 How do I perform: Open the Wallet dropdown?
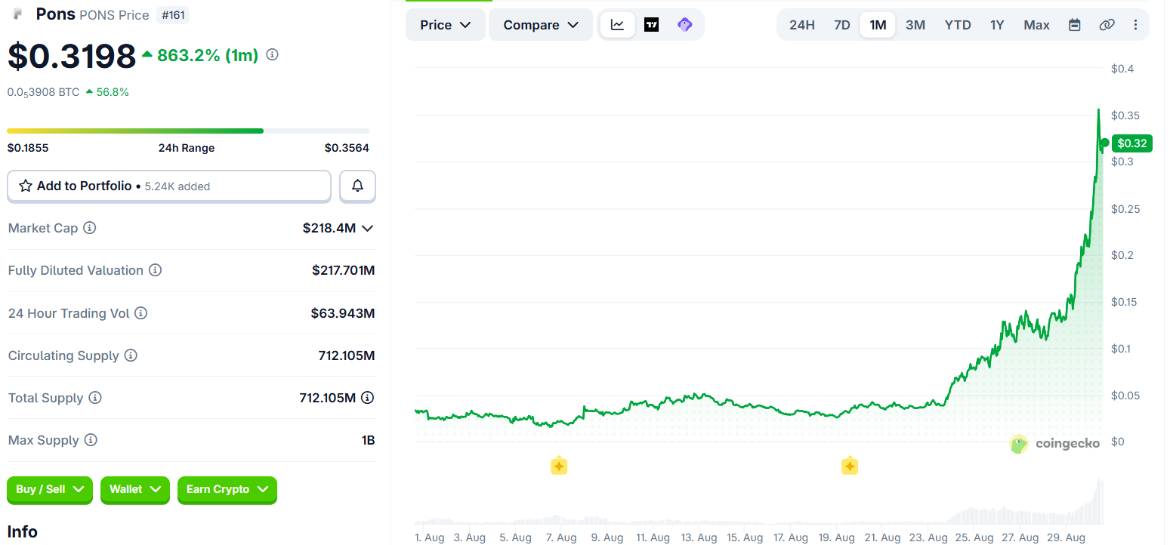pyautogui.click(x=135, y=489)
